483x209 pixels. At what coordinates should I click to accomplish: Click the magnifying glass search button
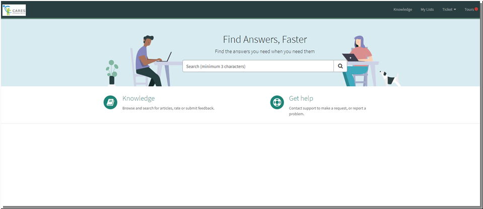(340, 66)
